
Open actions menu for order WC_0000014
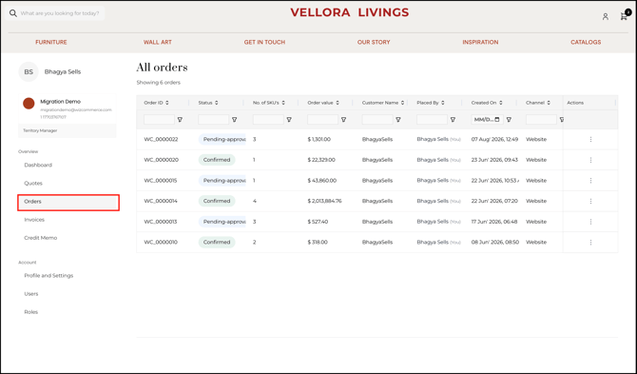pyautogui.click(x=590, y=201)
